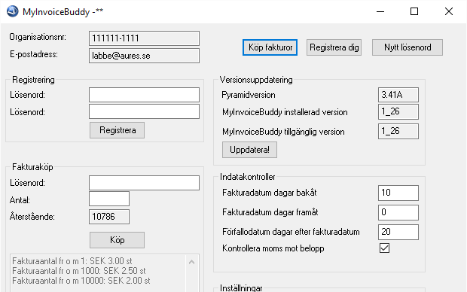Click the Indatakontroller group label

click(248, 177)
